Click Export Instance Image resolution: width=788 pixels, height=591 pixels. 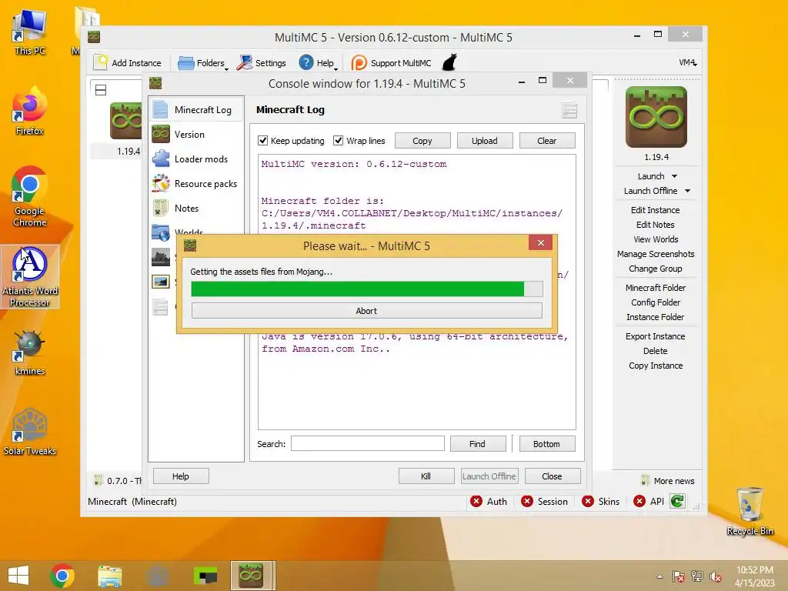coord(656,336)
